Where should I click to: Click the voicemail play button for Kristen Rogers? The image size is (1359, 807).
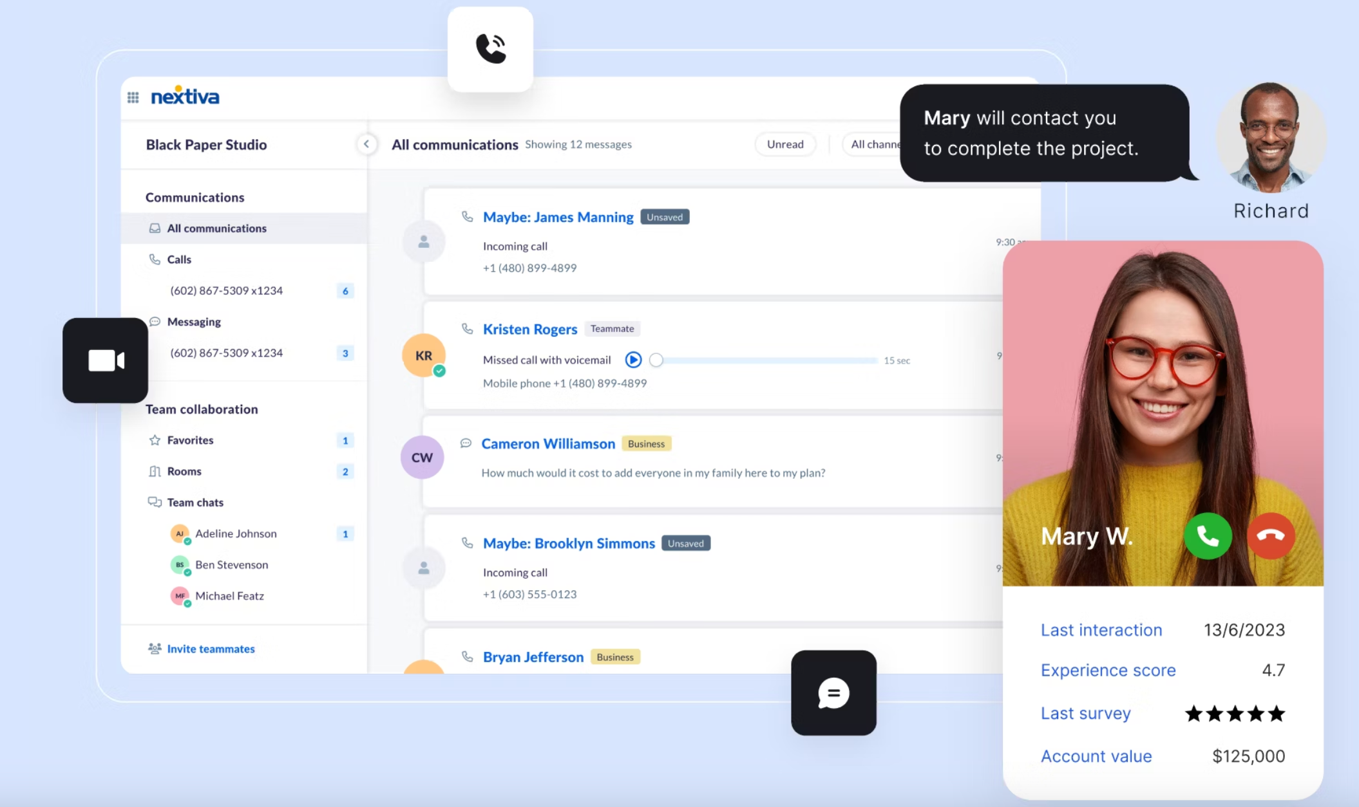click(633, 359)
